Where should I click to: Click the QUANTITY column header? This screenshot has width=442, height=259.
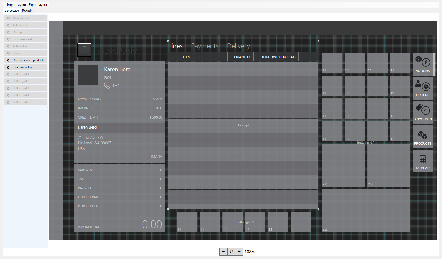[242, 57]
